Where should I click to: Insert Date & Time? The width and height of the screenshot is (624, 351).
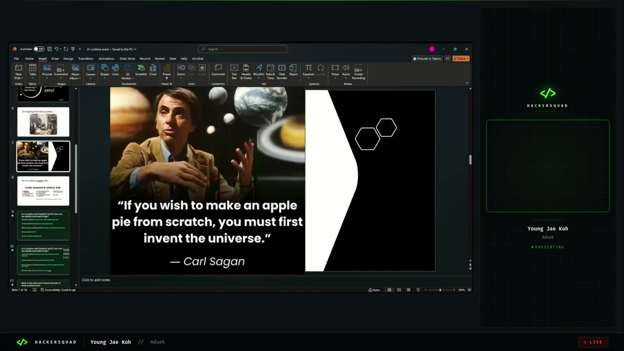(x=271, y=71)
